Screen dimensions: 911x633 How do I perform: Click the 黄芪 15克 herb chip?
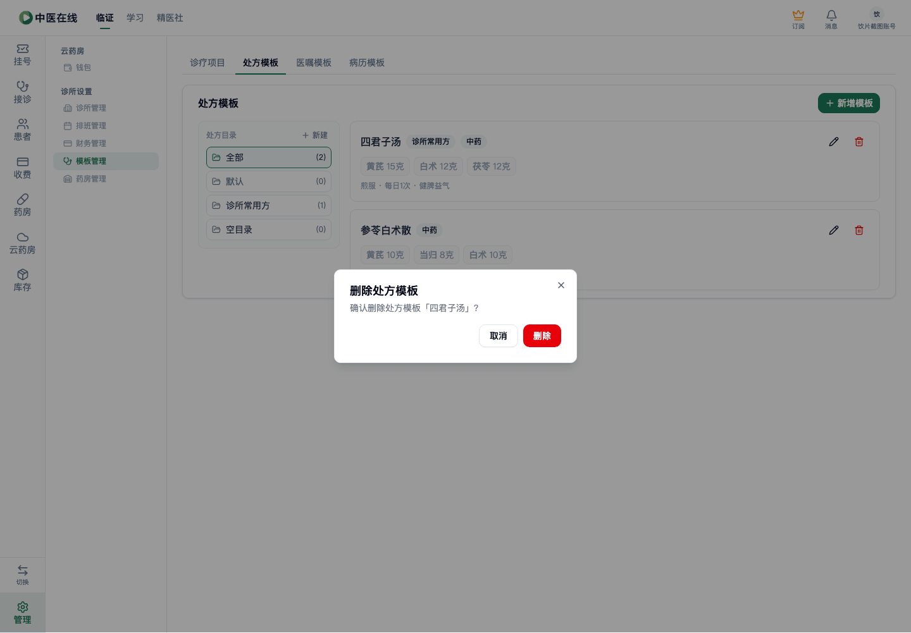pos(385,166)
